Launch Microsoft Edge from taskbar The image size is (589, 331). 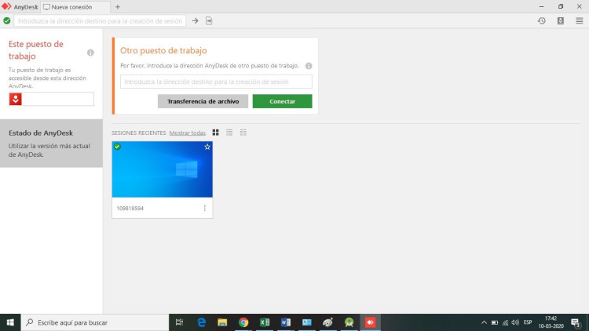[201, 322]
